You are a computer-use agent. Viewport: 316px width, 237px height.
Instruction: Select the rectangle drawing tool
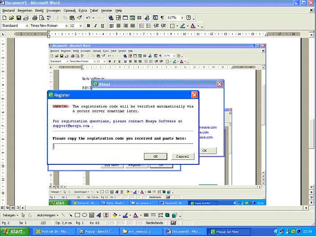click(x=78, y=215)
